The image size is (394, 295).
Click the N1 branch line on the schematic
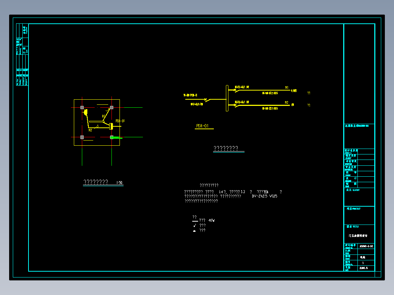[264, 90]
